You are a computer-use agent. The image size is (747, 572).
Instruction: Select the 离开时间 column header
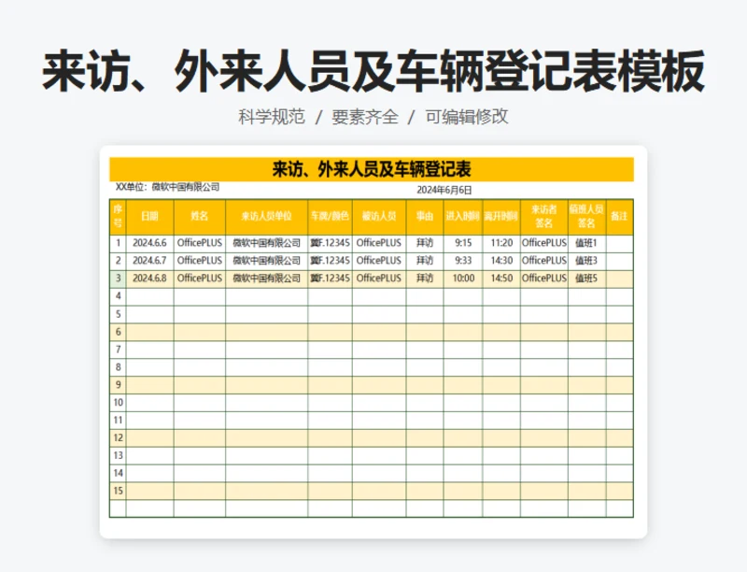click(501, 217)
